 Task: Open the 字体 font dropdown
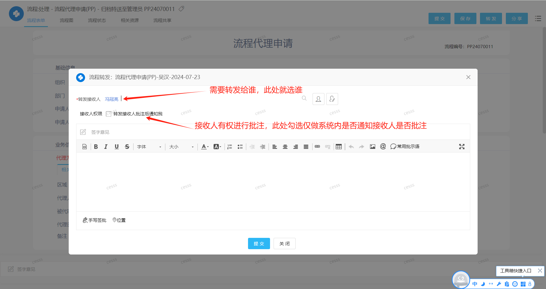[149, 147]
